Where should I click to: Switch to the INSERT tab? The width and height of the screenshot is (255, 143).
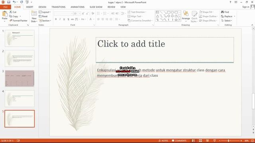(x=29, y=7)
